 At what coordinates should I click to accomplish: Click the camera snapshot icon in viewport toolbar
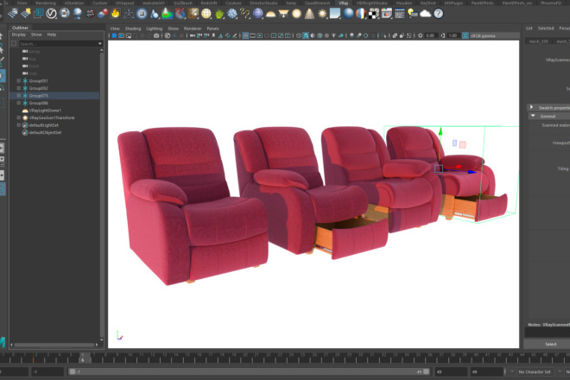156,35
